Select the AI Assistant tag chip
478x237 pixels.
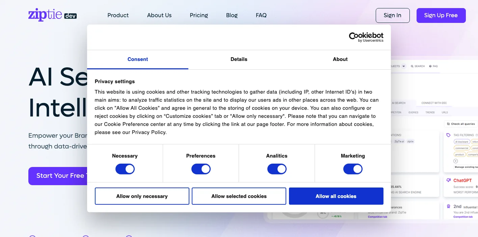point(461,142)
